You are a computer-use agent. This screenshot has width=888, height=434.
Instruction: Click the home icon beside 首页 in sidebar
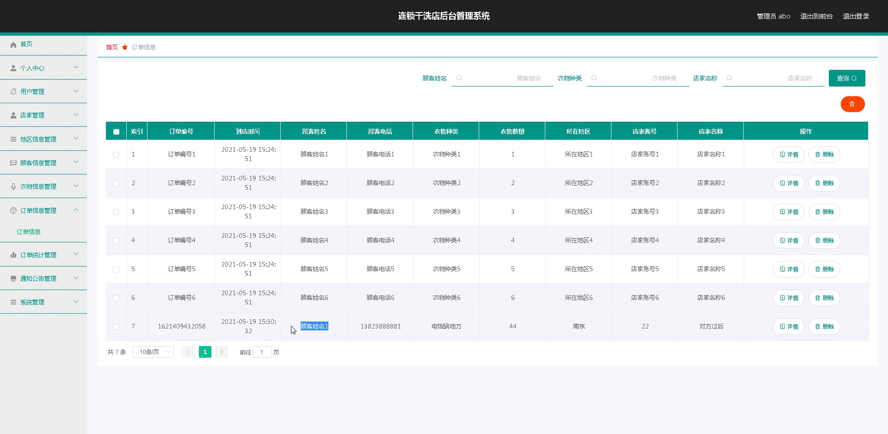click(13, 44)
